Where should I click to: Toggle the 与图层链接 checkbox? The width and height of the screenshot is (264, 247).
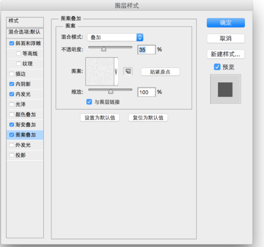pos(89,102)
